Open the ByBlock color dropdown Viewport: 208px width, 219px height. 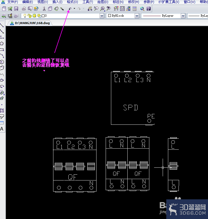click(x=137, y=16)
